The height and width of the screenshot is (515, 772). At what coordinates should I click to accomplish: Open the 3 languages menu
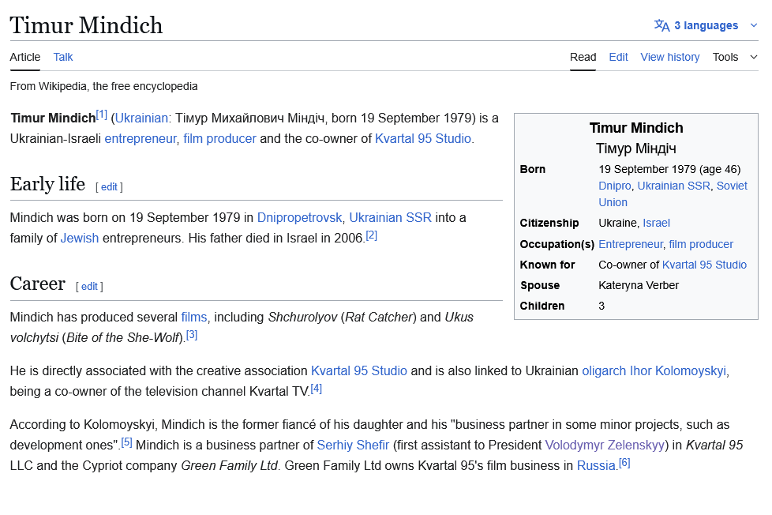[x=706, y=25]
